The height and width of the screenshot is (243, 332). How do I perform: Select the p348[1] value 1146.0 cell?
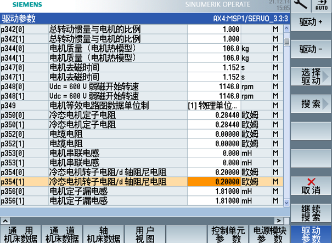[214, 96]
